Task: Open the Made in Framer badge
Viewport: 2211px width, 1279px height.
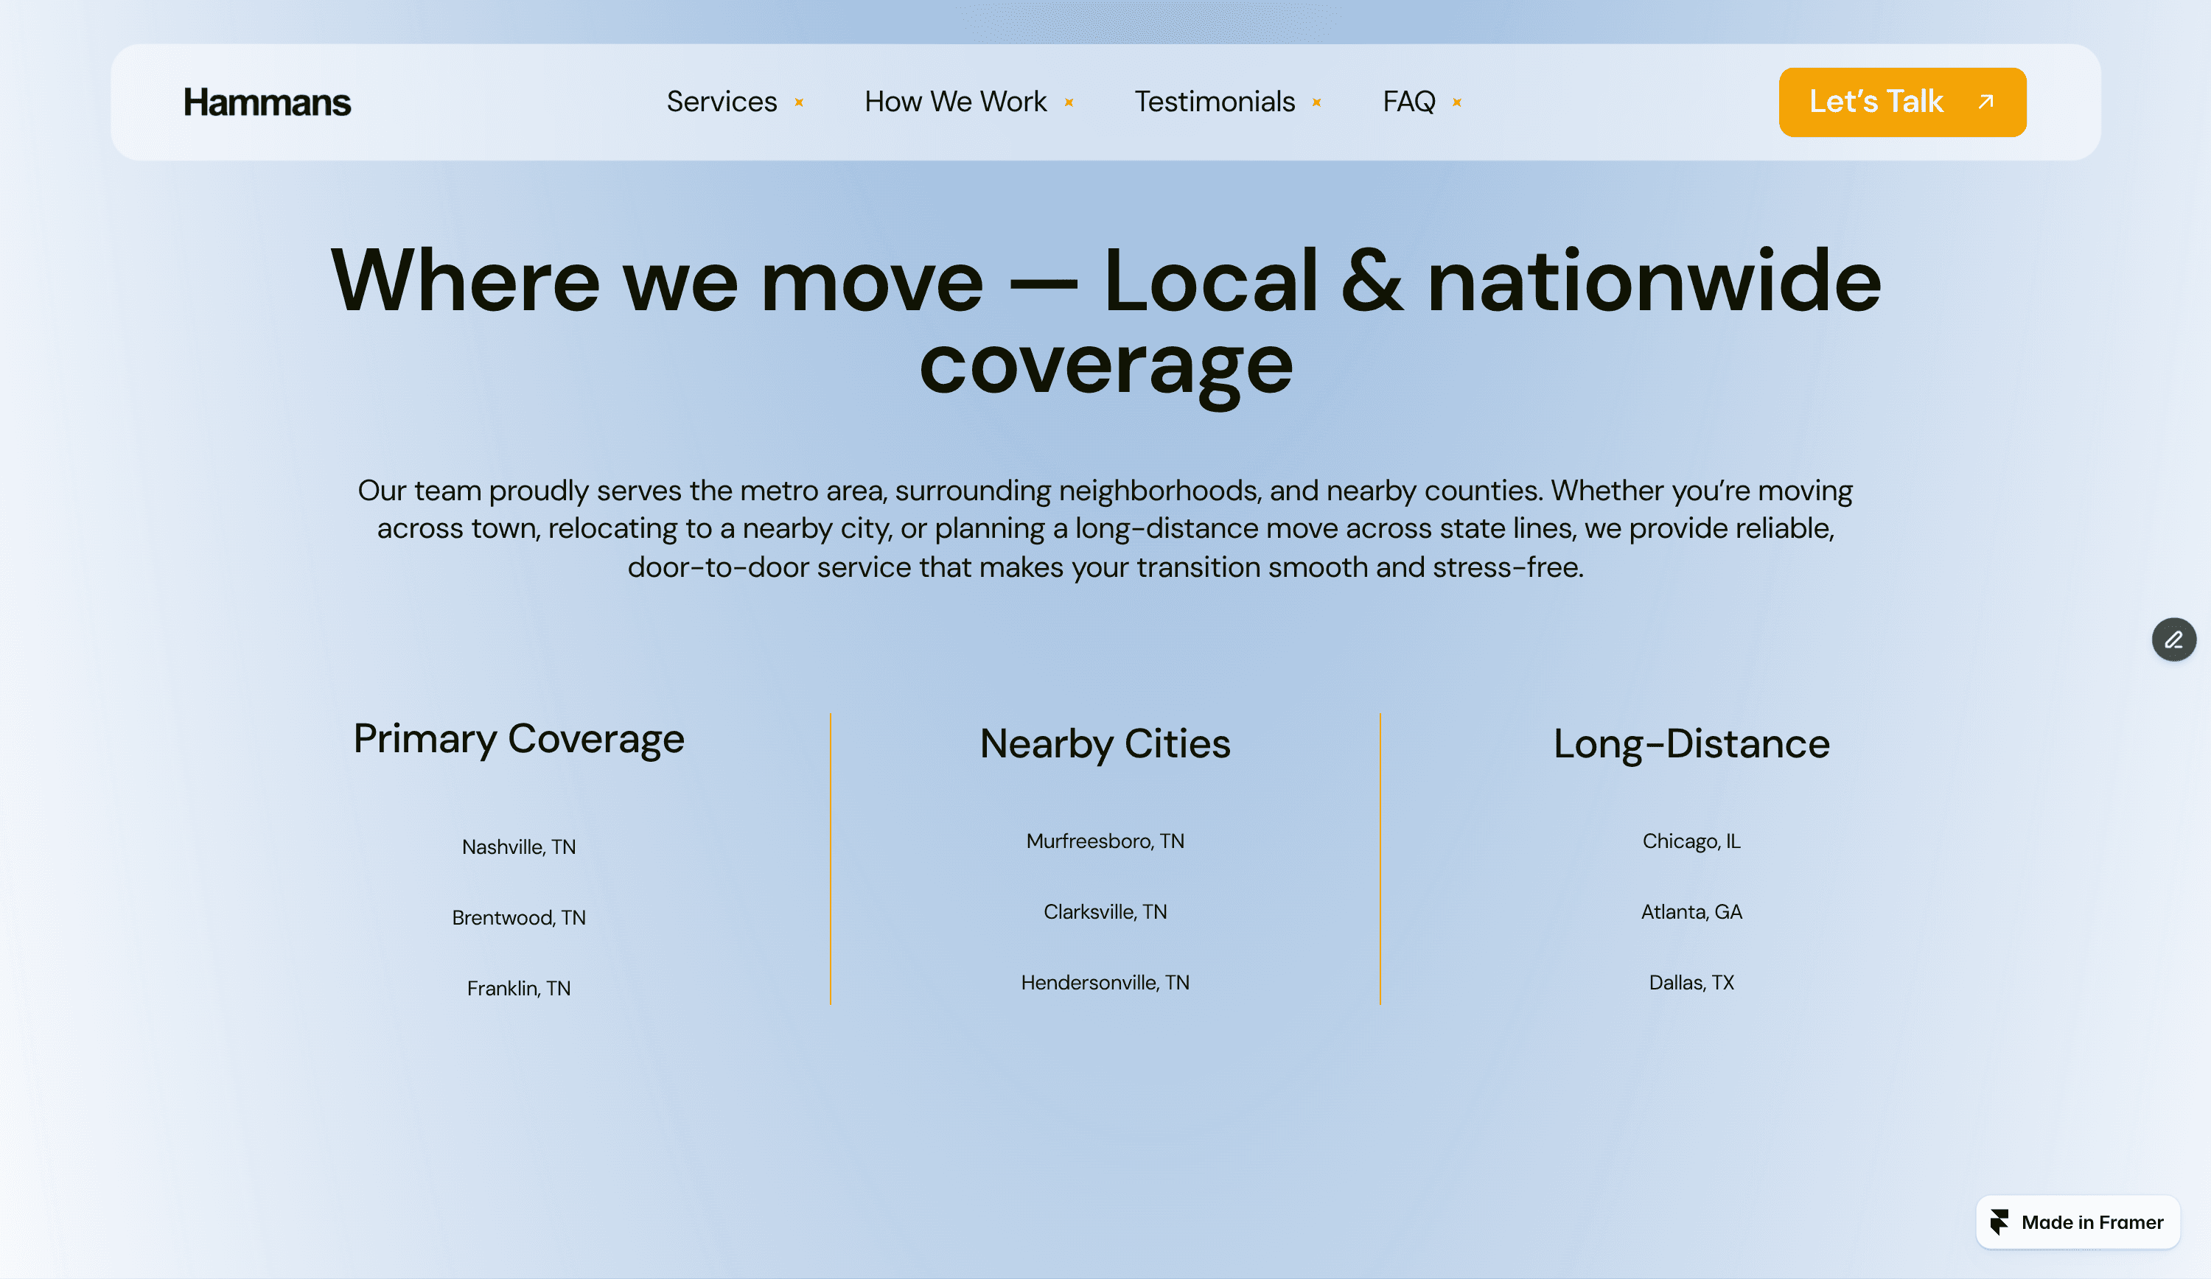Action: coord(2091,1222)
